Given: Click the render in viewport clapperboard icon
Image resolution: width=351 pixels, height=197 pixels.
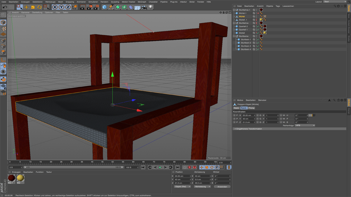Looking at the screenshot, I should tap(82, 7).
